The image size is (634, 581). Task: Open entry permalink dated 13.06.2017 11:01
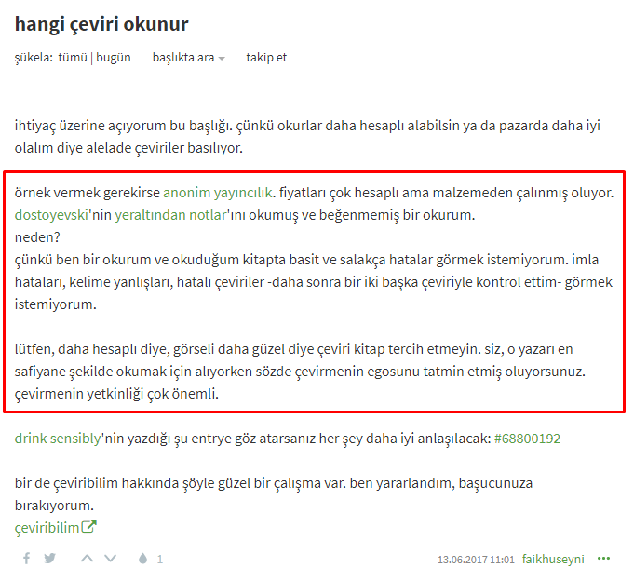click(476, 560)
